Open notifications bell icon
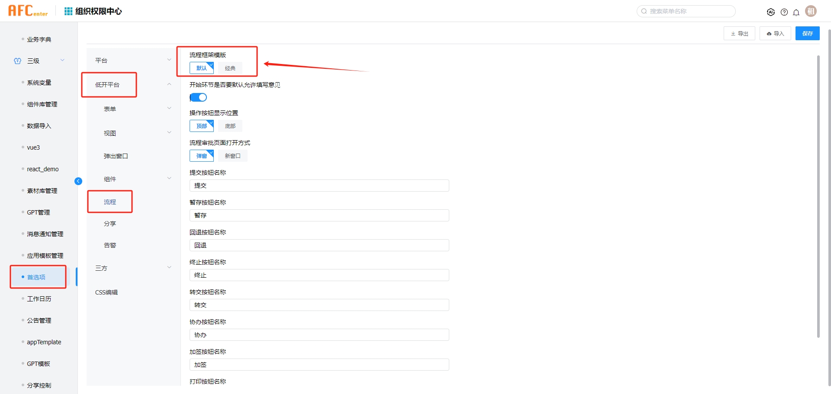The height and width of the screenshot is (394, 831). coord(796,12)
